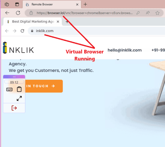This screenshot has height=147, width=165.
Task: Add page to favorites with star icon
Action: (157, 13)
